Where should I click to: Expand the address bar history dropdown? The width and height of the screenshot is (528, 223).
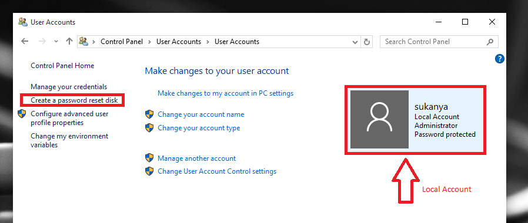click(355, 42)
